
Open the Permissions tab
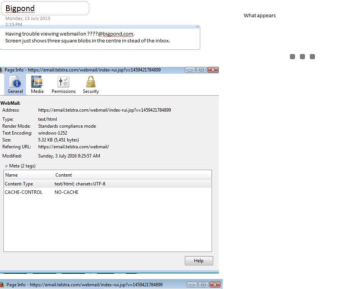[64, 84]
